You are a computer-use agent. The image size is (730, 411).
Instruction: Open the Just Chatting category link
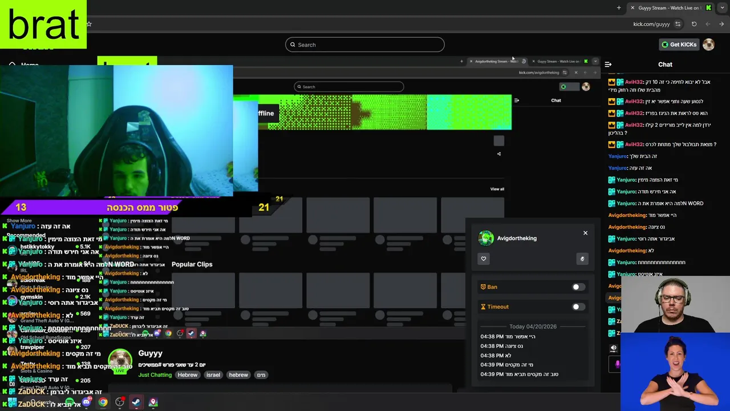(155, 375)
